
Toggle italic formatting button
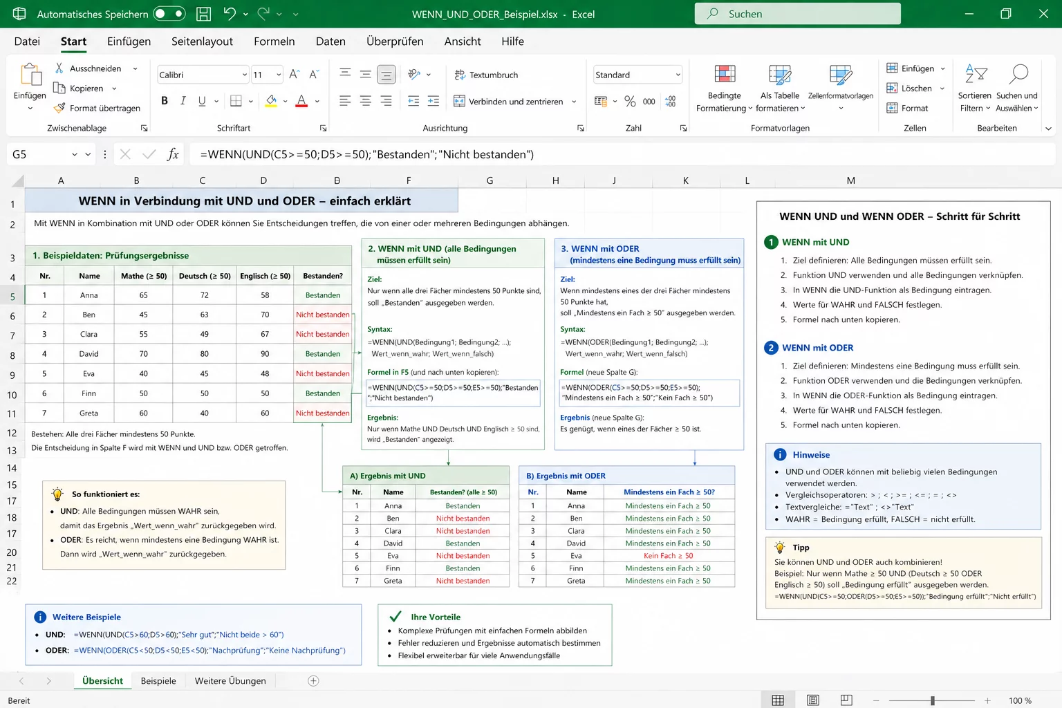(x=183, y=101)
